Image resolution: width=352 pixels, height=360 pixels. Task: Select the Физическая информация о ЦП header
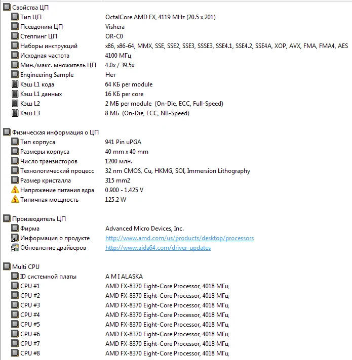pyautogui.click(x=55, y=132)
